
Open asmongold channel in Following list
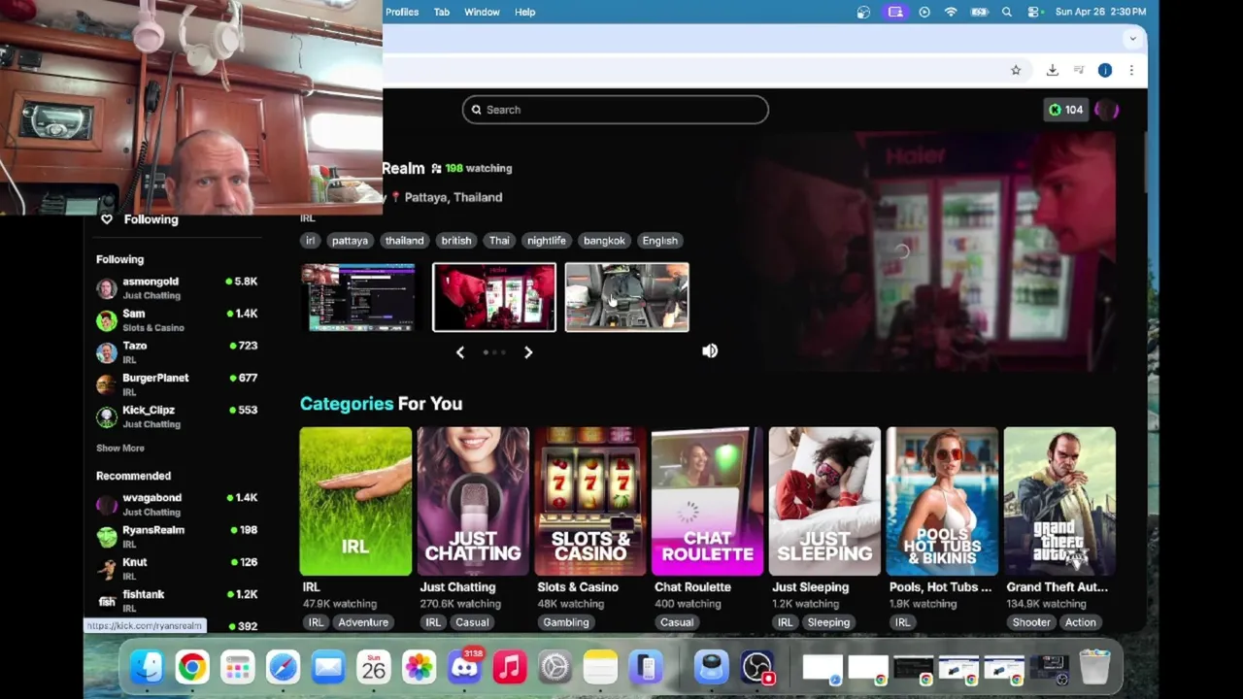pos(177,288)
